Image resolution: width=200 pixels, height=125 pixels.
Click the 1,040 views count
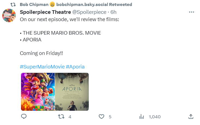[x=155, y=117]
